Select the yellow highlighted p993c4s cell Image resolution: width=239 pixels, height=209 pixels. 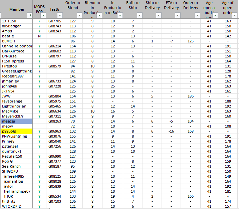(x=17, y=131)
